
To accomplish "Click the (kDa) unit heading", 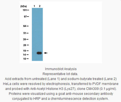I will pyautogui.click(x=24, y=6).
